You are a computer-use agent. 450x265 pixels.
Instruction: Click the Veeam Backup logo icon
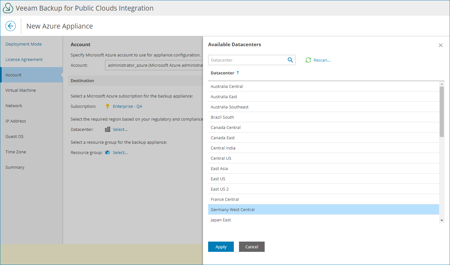(8, 8)
